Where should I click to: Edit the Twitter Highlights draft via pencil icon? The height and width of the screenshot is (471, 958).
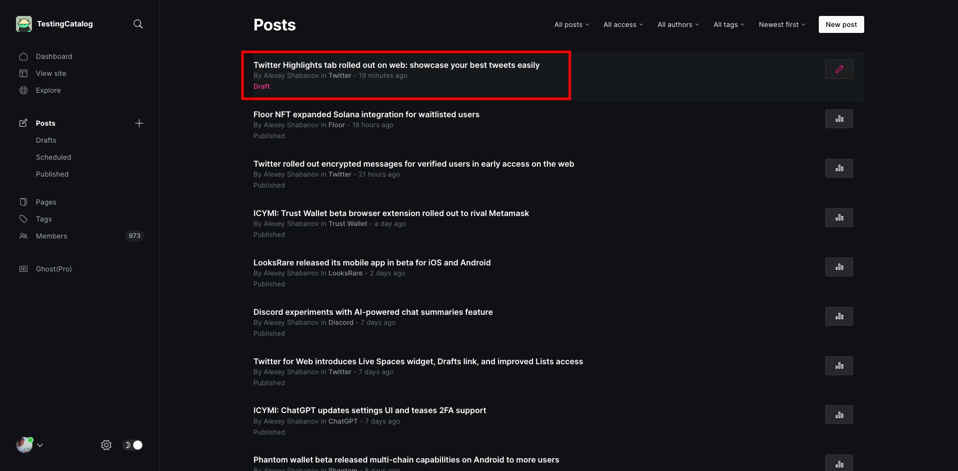click(x=839, y=69)
